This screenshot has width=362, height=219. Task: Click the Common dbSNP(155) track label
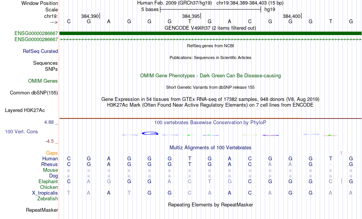(x=34, y=93)
